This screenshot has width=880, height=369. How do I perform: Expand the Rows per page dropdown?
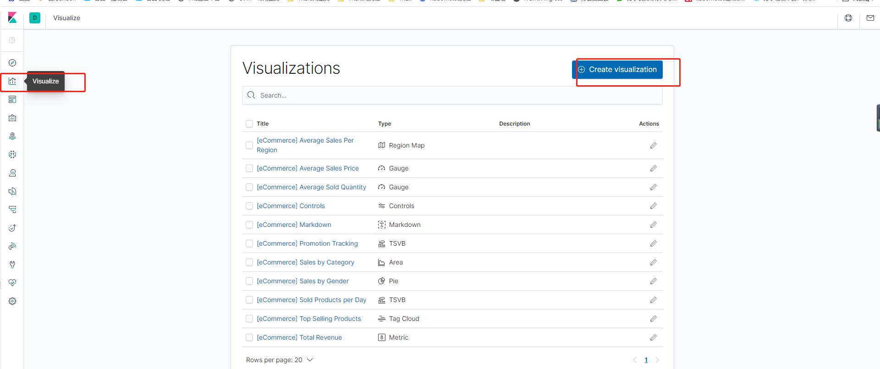279,360
